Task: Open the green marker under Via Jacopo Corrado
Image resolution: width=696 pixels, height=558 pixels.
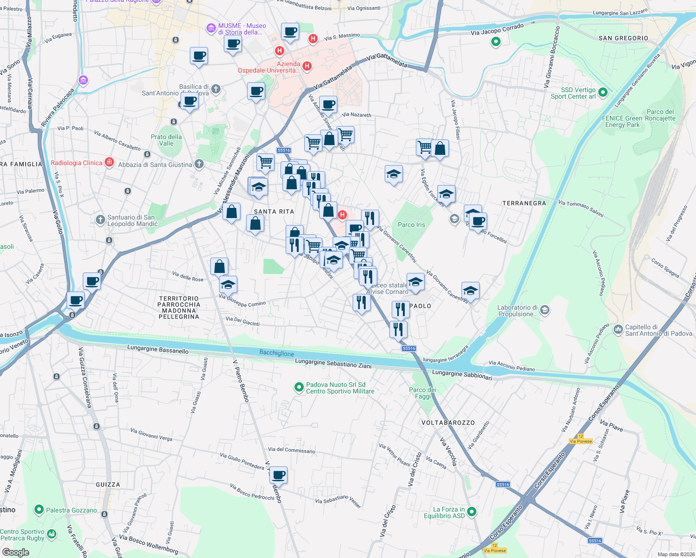Action: 496,42
